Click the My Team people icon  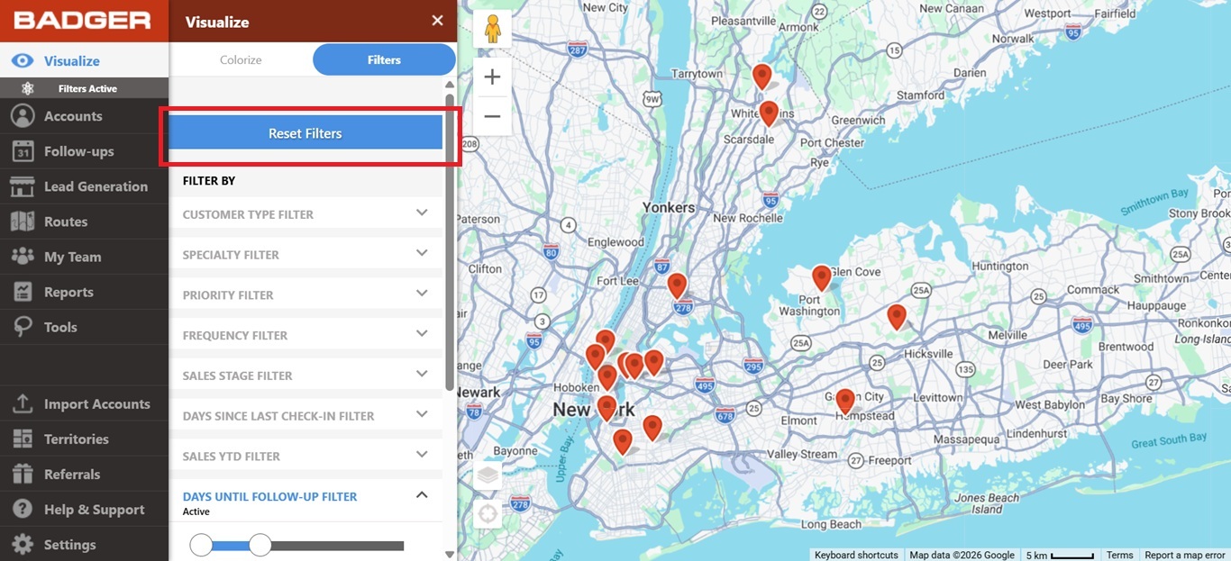[x=23, y=257]
